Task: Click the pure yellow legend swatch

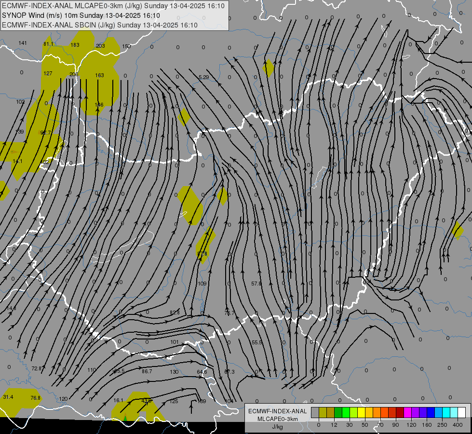Action: tap(361, 412)
